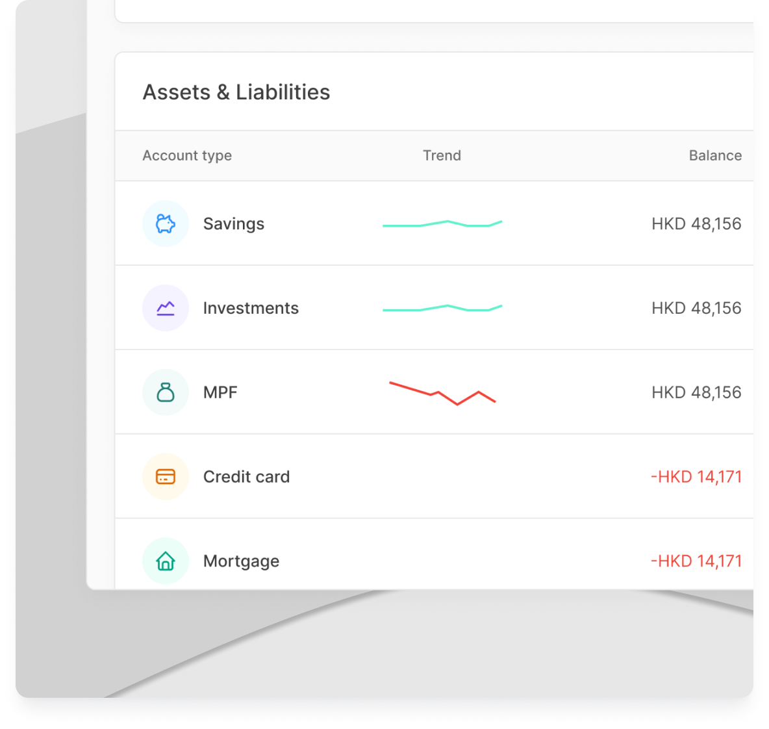Click the Investments balance HKD 48,156

(696, 308)
